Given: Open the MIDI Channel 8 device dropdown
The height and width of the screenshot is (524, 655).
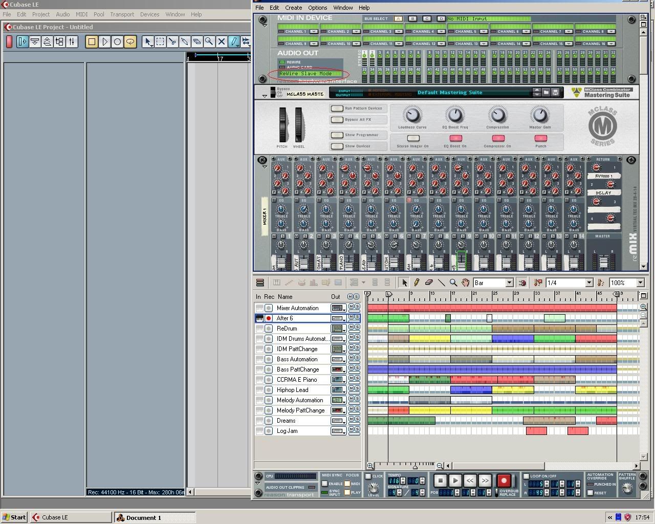Looking at the screenshot, I should pos(612,31).
